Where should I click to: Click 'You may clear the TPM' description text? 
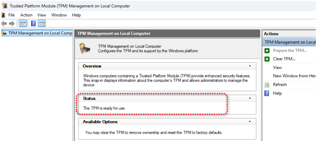click(154, 133)
